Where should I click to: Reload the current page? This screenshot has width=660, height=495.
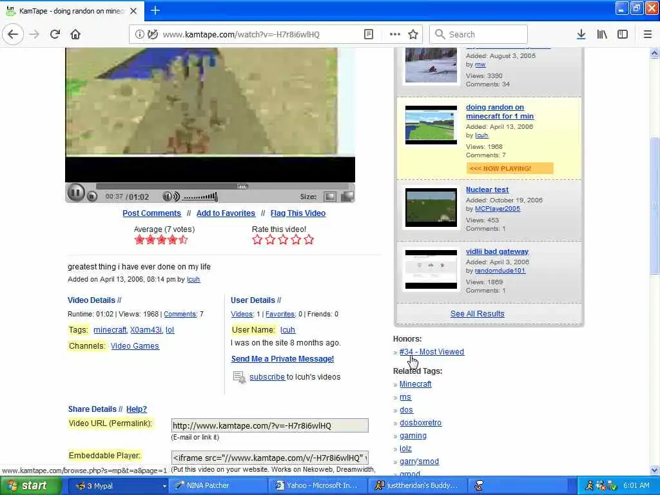tap(55, 34)
